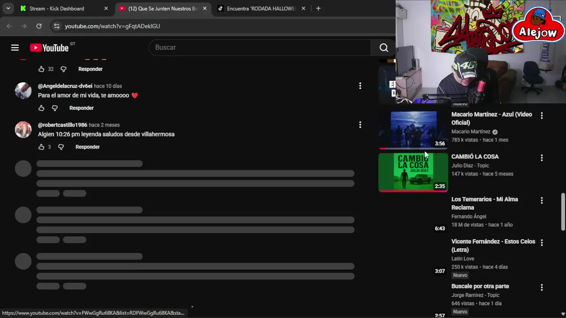This screenshot has width=566, height=318.
Task: Open @robertcastillo1986 channel link
Action: (62, 125)
